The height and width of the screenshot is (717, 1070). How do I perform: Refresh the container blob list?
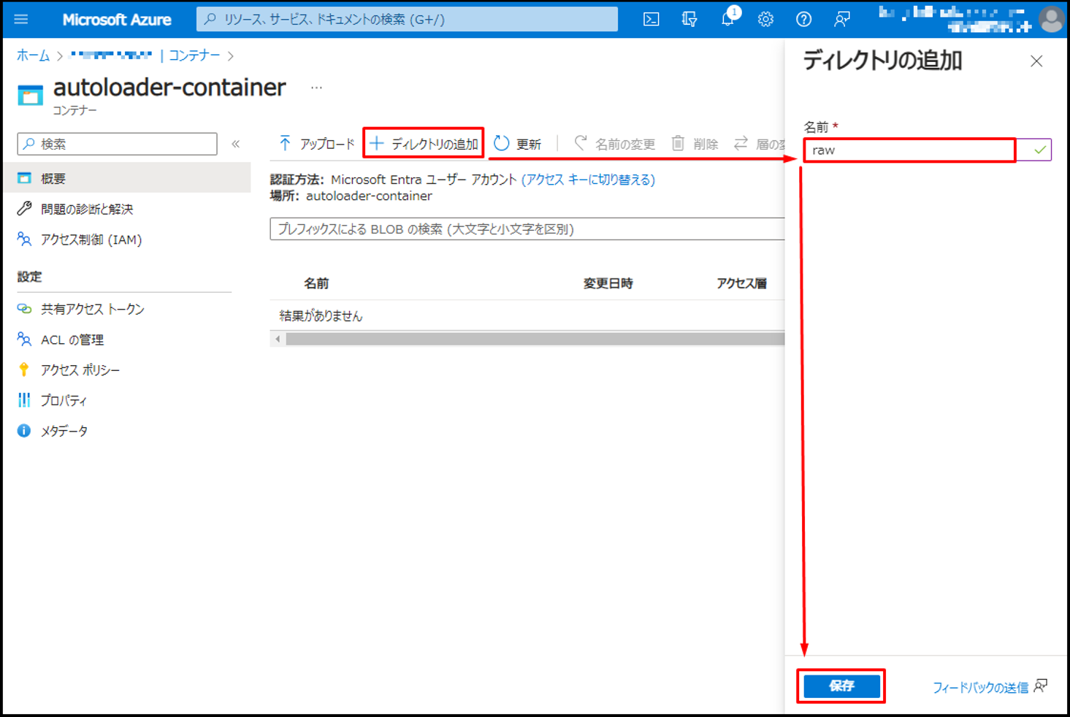click(518, 144)
